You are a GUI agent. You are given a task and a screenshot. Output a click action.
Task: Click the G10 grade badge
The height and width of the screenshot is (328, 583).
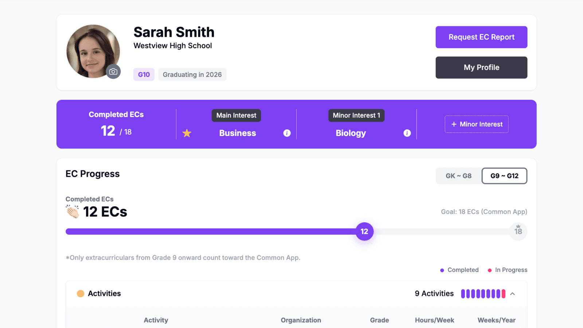point(144,74)
